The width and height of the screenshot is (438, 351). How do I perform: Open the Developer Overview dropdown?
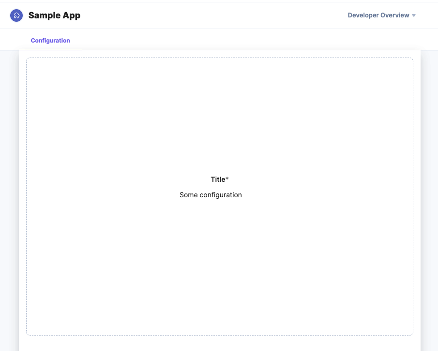tap(381, 15)
